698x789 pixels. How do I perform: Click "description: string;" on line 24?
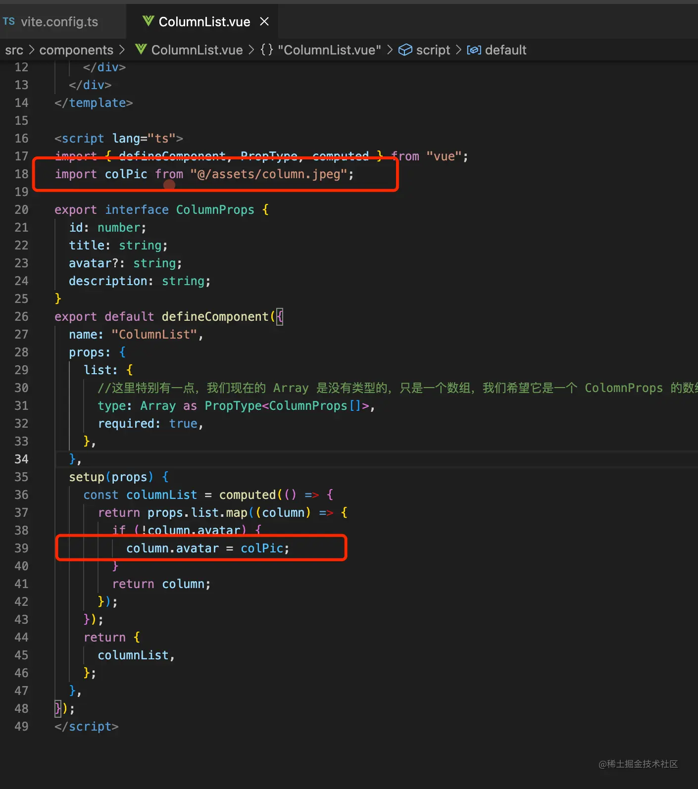[x=140, y=281]
